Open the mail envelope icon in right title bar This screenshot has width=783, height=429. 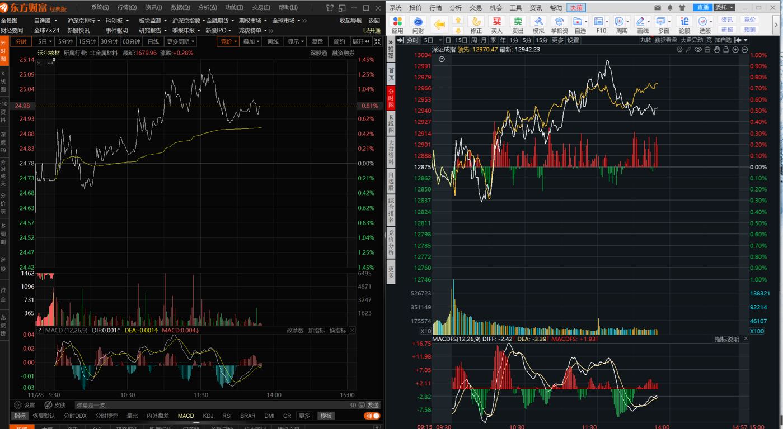[658, 8]
